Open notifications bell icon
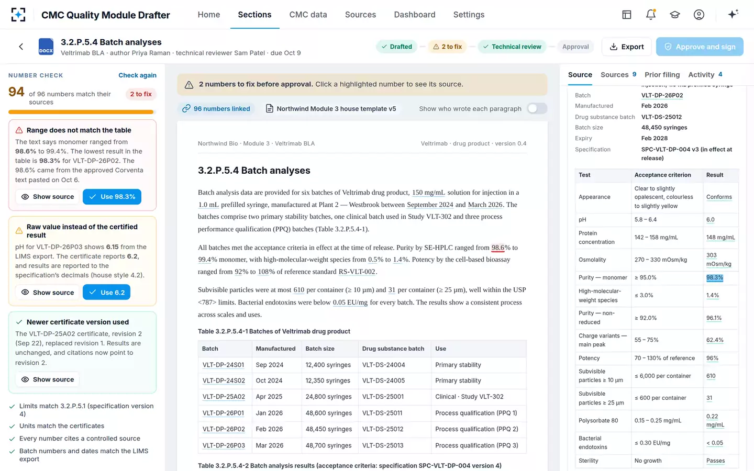This screenshot has width=754, height=471. click(650, 15)
